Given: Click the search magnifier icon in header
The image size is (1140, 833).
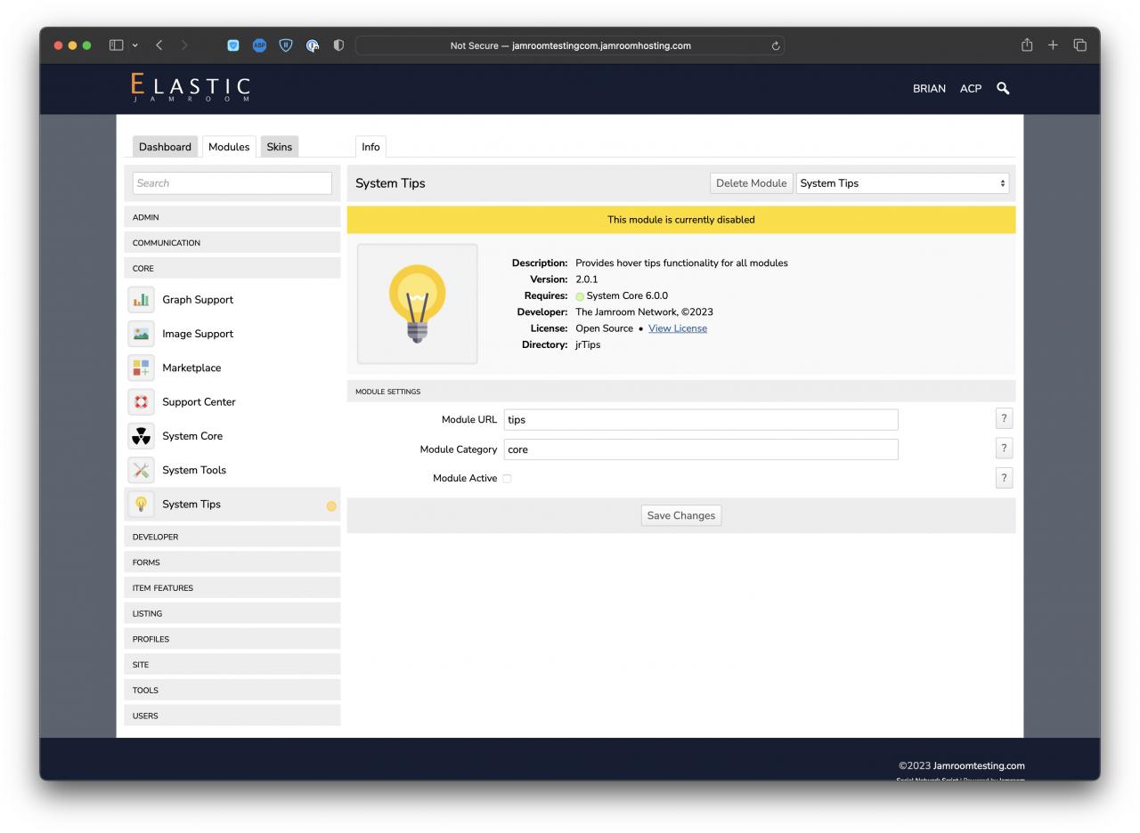Looking at the screenshot, I should pyautogui.click(x=1003, y=88).
